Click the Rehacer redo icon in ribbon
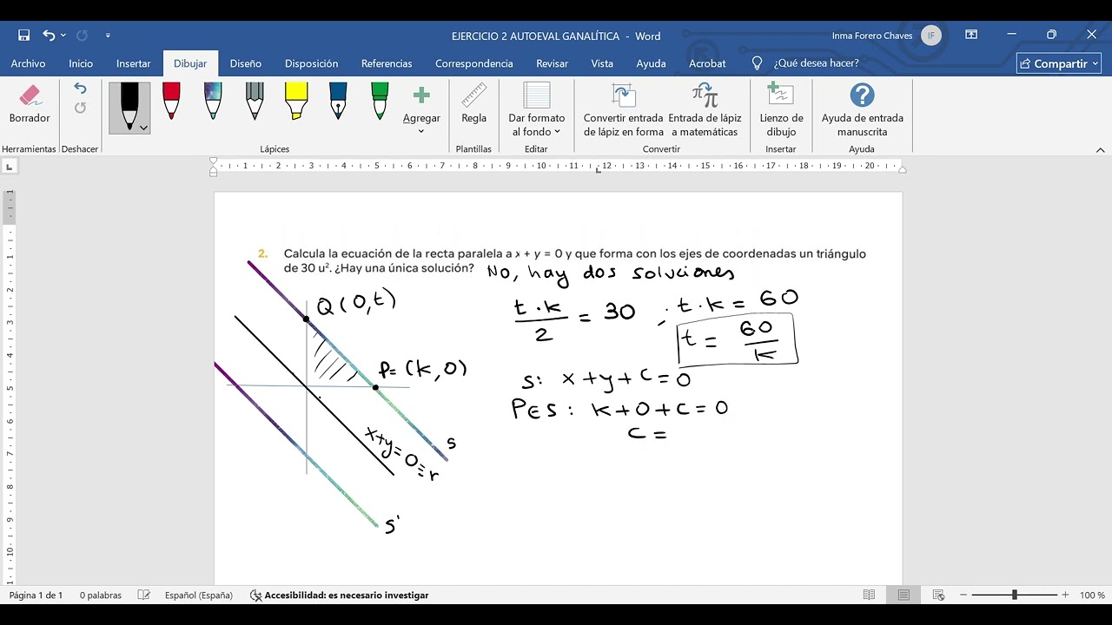 [80, 109]
